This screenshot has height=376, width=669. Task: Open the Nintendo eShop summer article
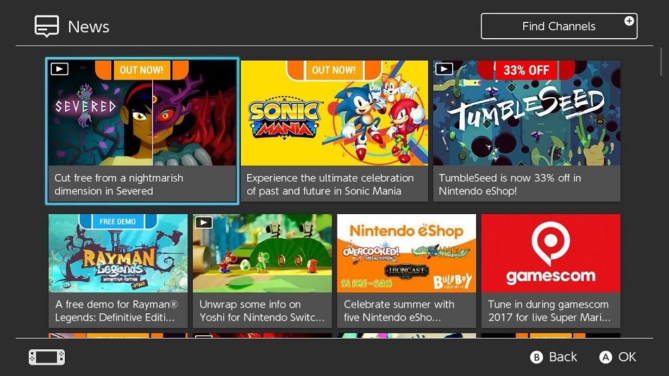pos(406,270)
